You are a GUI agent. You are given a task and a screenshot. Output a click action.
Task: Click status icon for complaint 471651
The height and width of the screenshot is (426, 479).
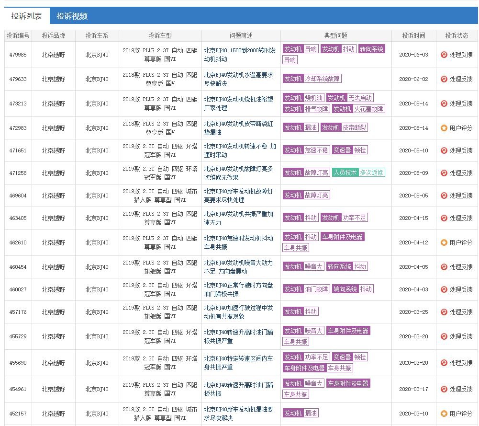444,150
